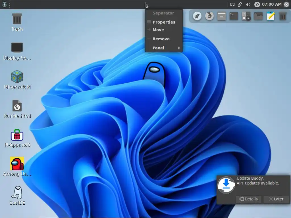Click the panel handle dots
The height and width of the screenshot is (218, 291).
[10, 5]
